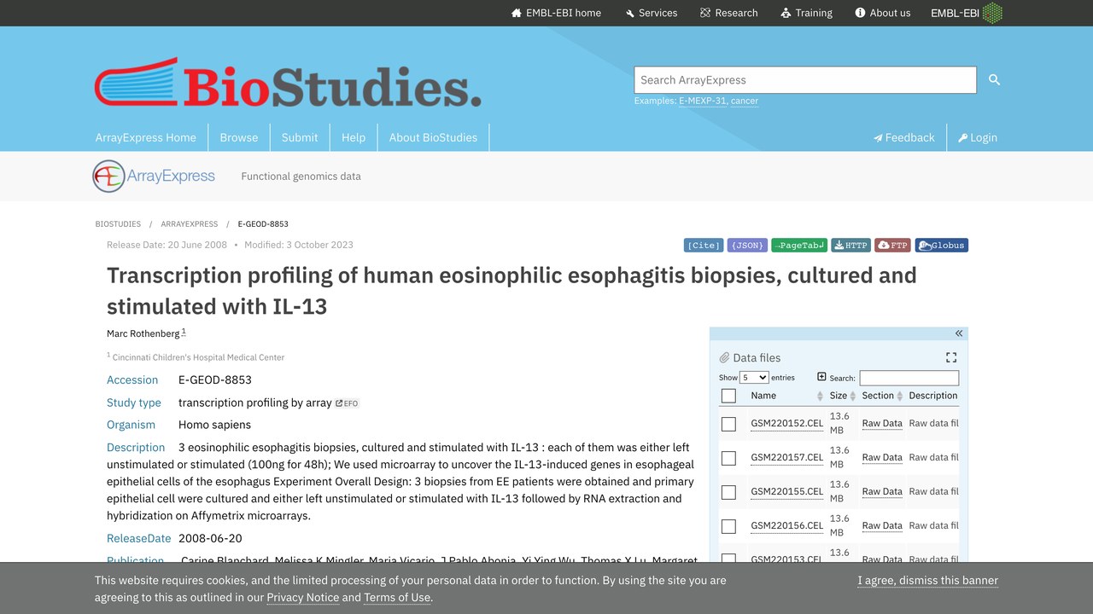Download PageTab format
This screenshot has height=614, width=1093.
[x=799, y=246]
